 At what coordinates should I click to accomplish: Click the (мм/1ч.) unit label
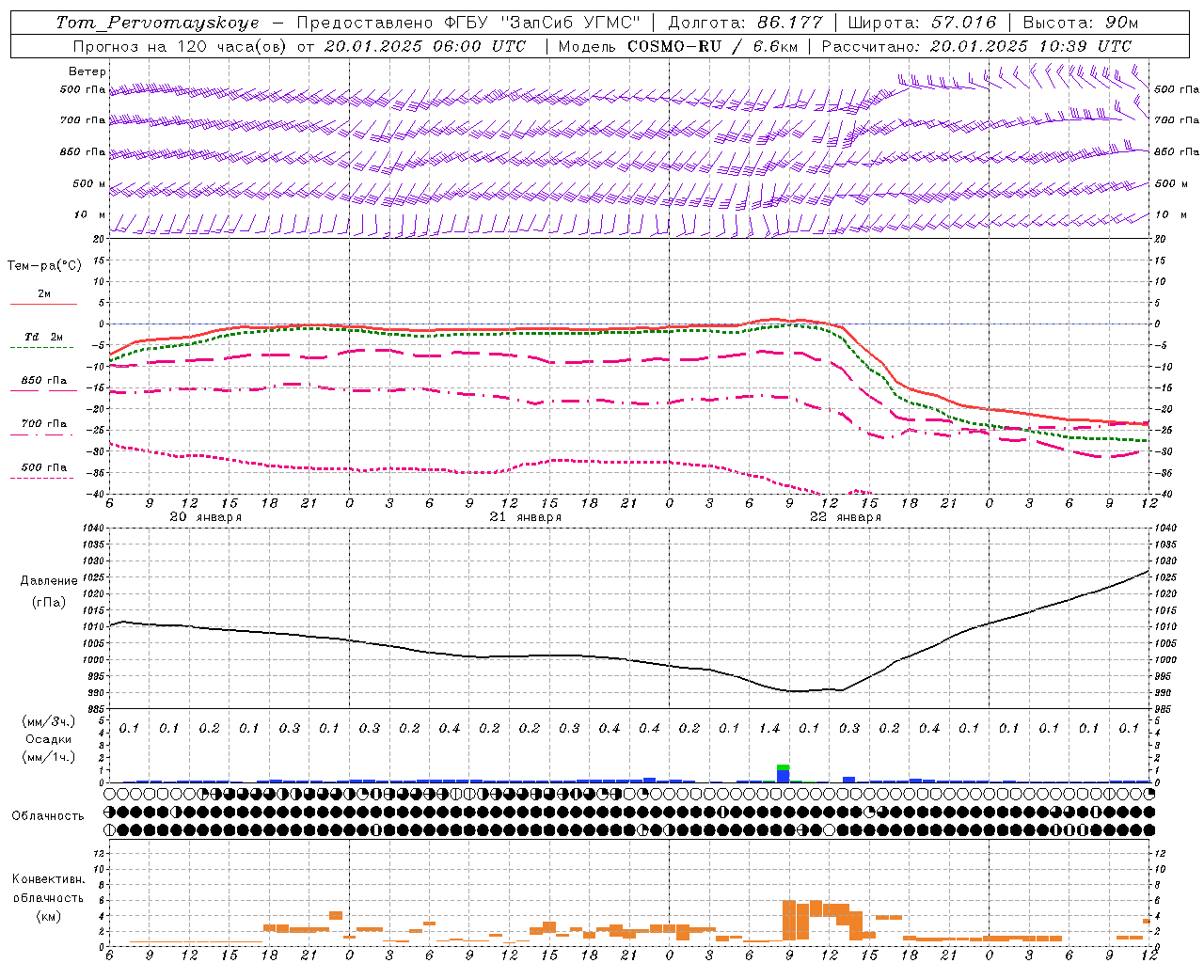[48, 757]
